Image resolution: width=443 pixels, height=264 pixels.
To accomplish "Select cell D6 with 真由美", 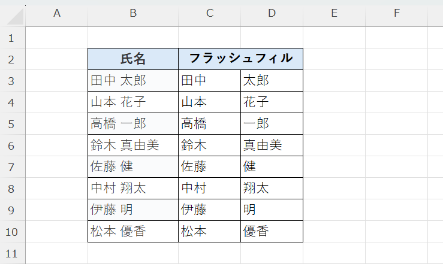I will (272, 145).
